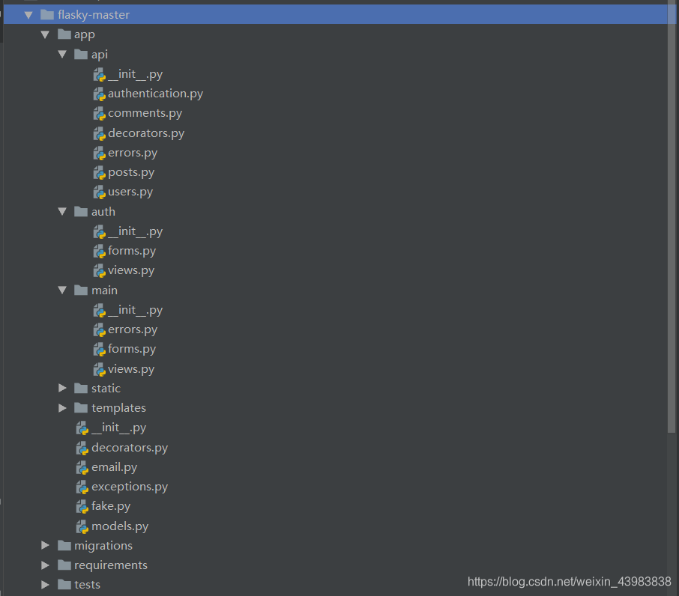Open views.py inside auth folder
This screenshot has width=679, height=596.
click(130, 271)
